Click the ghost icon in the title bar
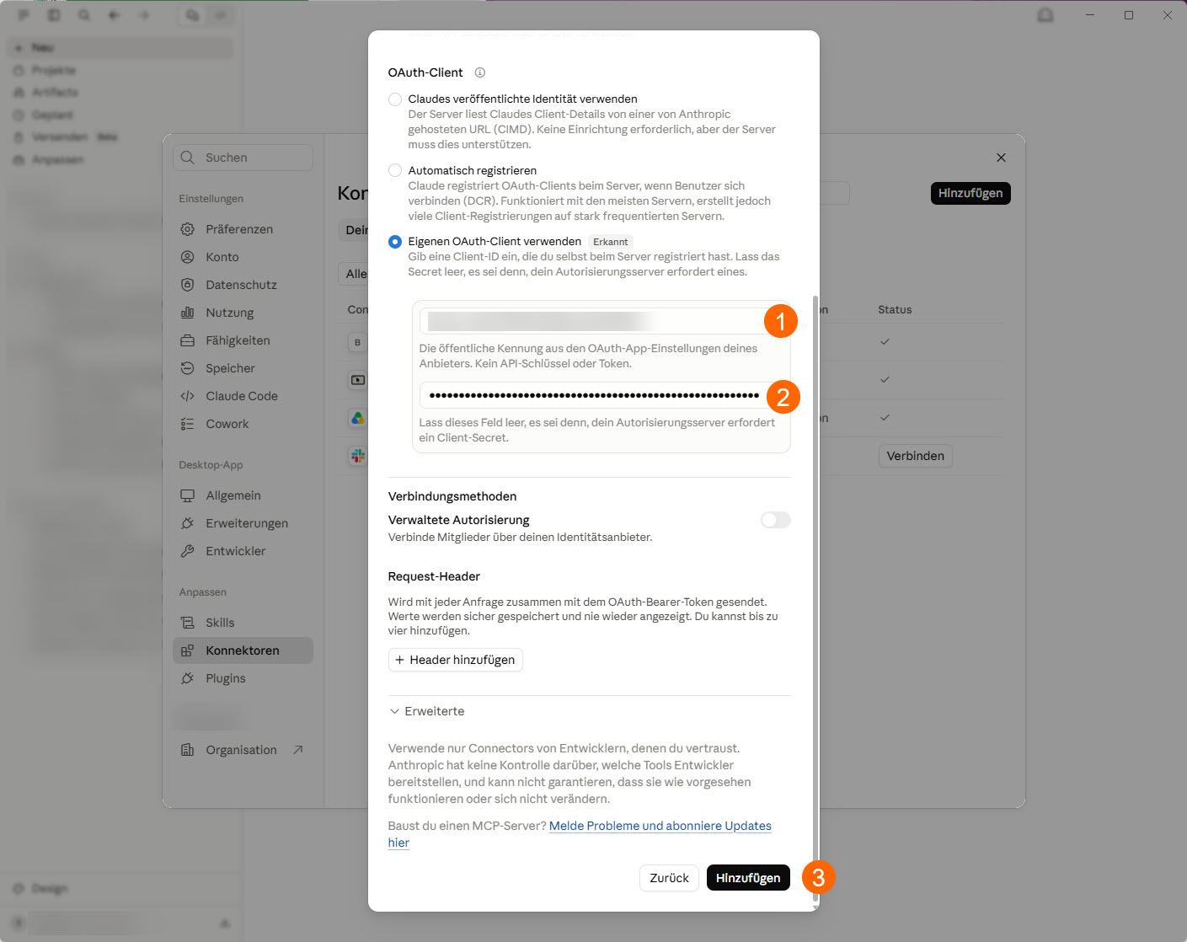 click(x=1045, y=15)
